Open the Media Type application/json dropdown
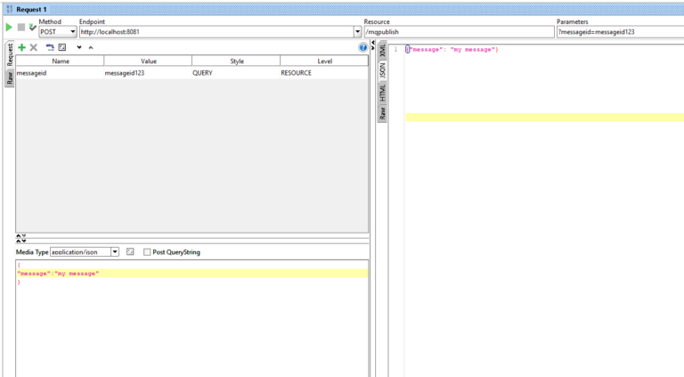The height and width of the screenshot is (377, 684). 114,252
